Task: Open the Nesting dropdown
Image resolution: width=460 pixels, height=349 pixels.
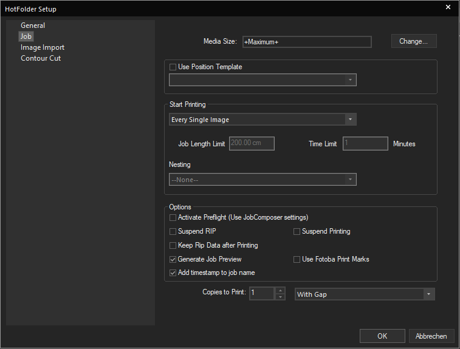Action: (x=263, y=180)
